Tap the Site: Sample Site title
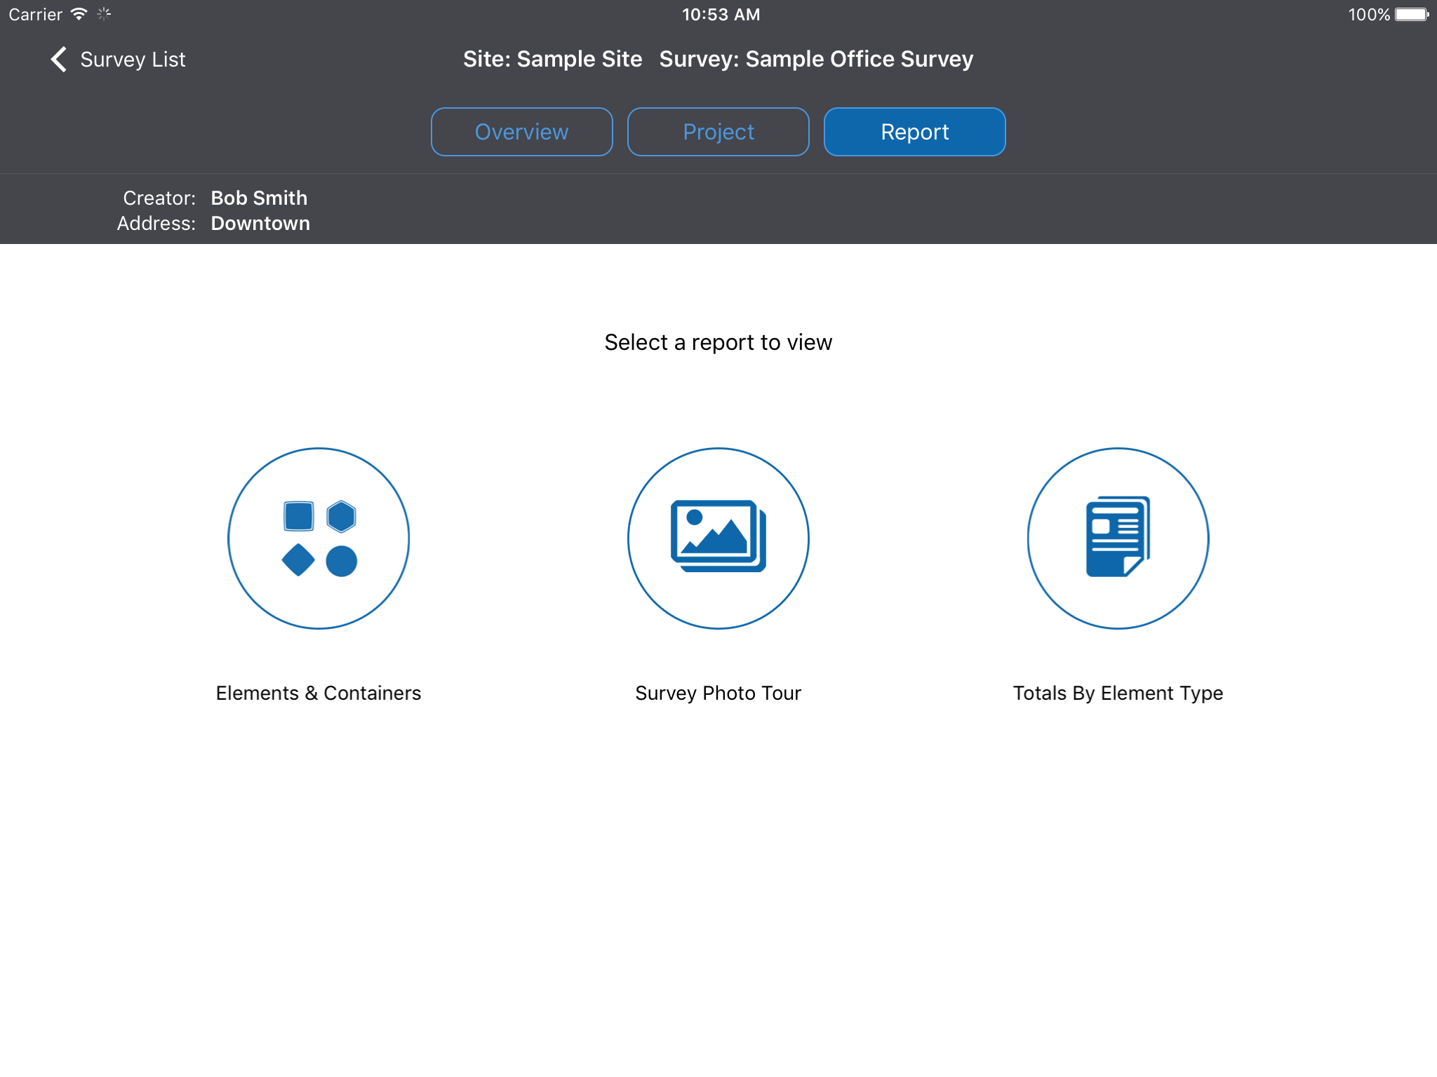 point(552,60)
